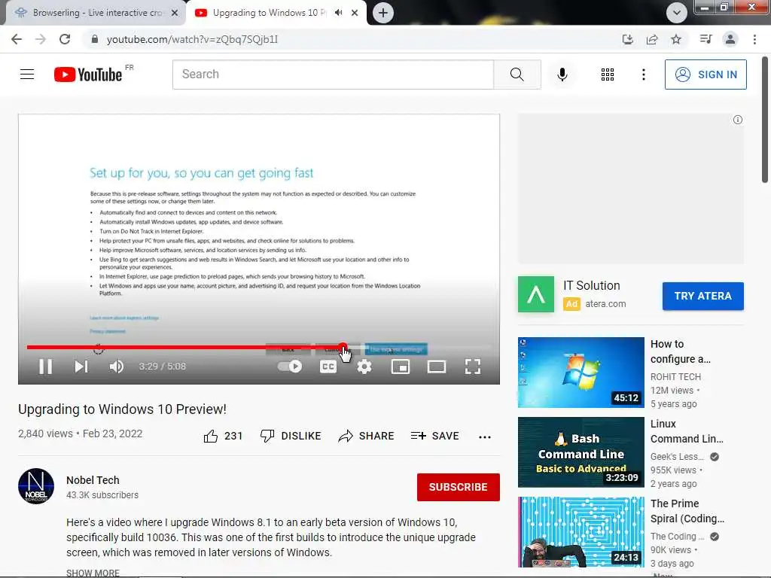This screenshot has width=771, height=578.
Task: Open YouTube settings three-dot menu
Action: pyautogui.click(x=643, y=75)
